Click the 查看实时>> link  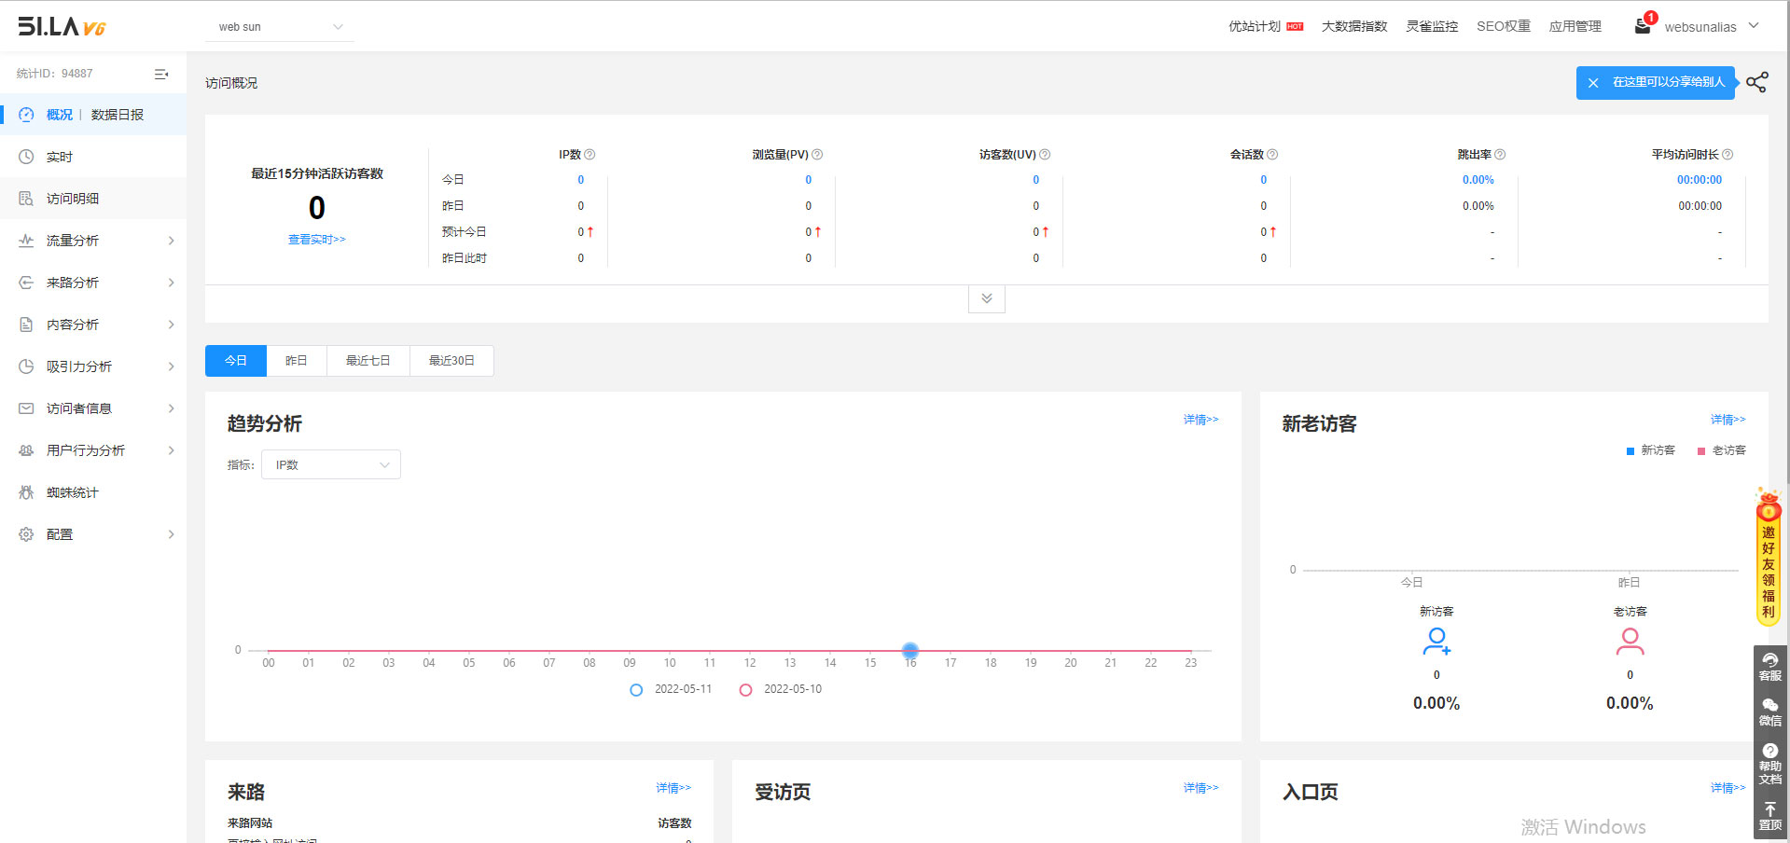316,240
